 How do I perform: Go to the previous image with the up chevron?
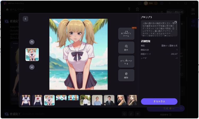coord(32,42)
